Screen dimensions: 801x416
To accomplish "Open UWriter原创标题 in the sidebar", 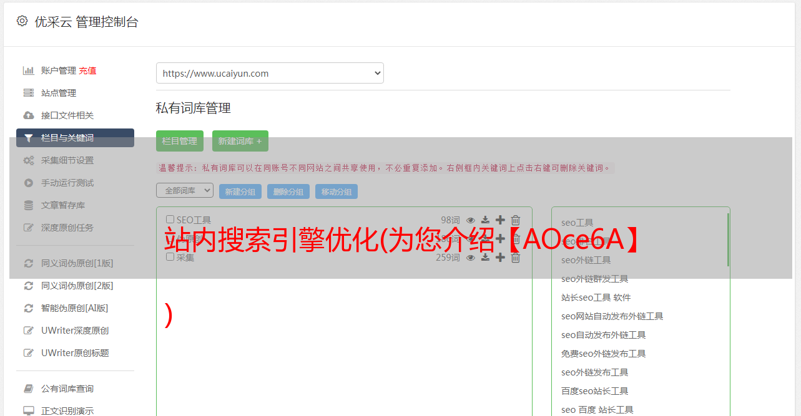I will pos(75,353).
